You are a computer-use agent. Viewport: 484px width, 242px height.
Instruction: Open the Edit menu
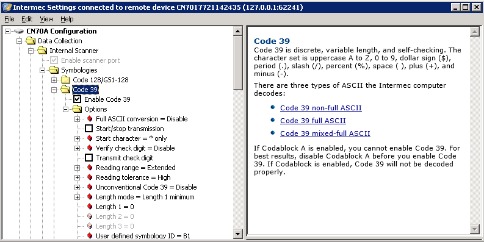coord(27,19)
